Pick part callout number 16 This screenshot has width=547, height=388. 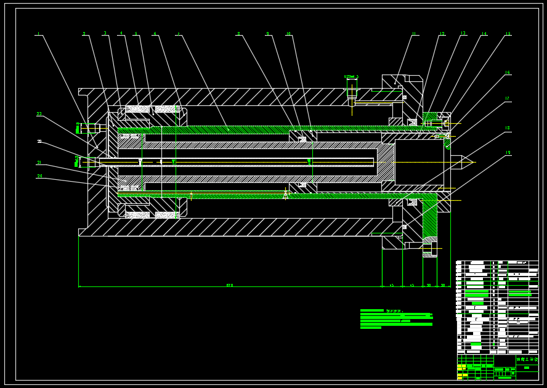pyautogui.click(x=508, y=73)
